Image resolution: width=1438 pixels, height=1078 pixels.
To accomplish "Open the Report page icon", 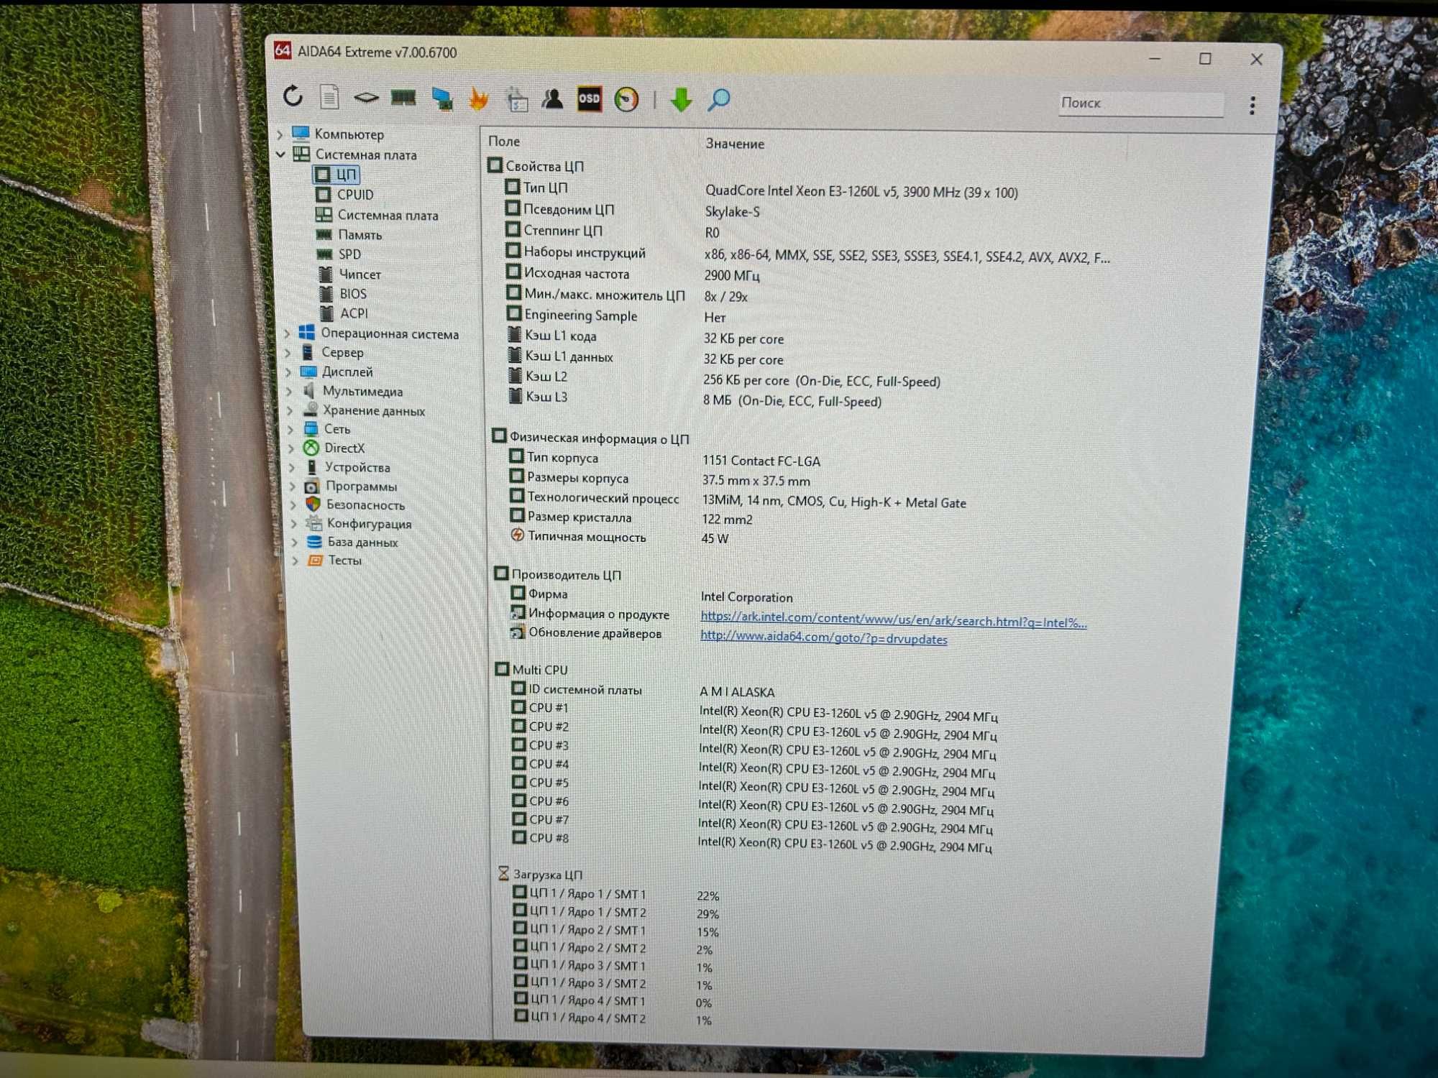I will point(329,97).
